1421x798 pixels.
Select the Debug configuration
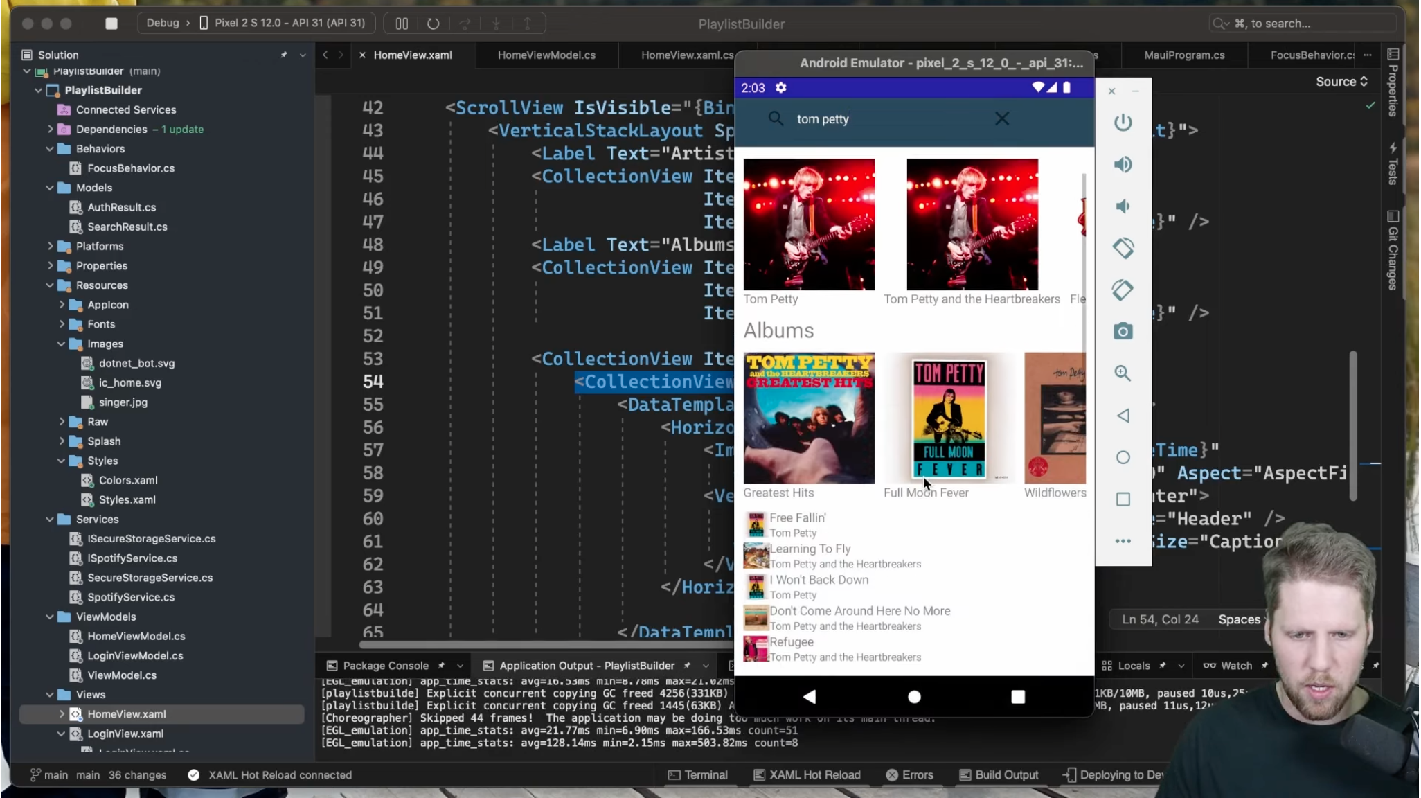[x=163, y=23]
